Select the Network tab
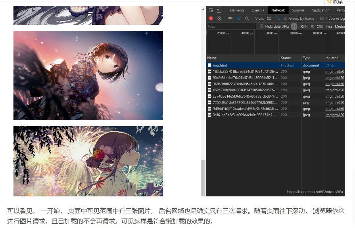Image resolution: width=355 pixels, height=228 pixels. (x=278, y=10)
